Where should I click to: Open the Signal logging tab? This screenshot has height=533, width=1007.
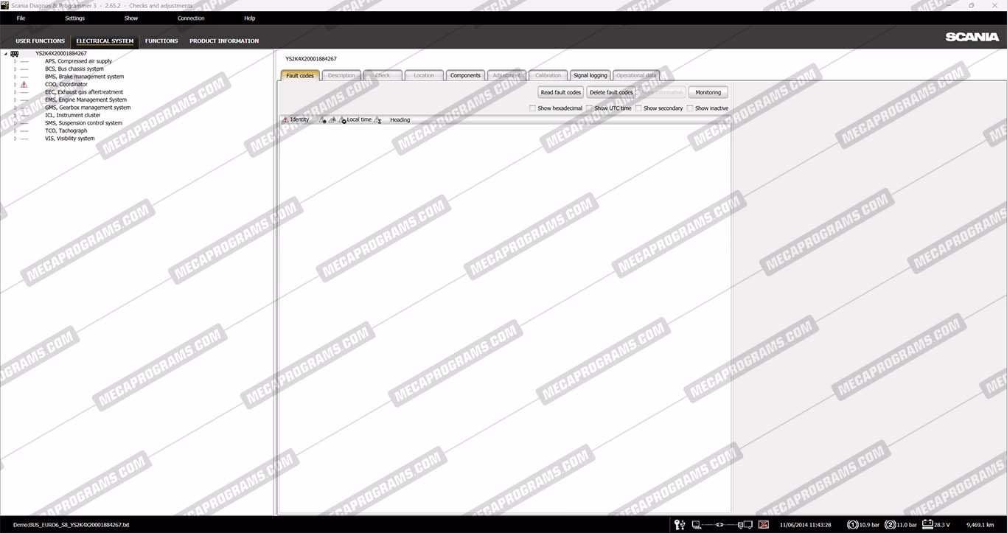pyautogui.click(x=590, y=75)
